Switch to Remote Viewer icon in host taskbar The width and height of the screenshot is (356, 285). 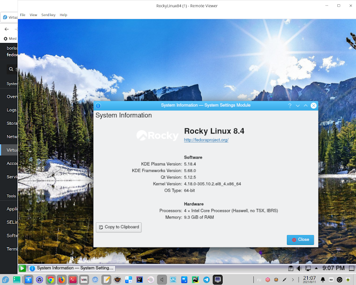pos(217,280)
